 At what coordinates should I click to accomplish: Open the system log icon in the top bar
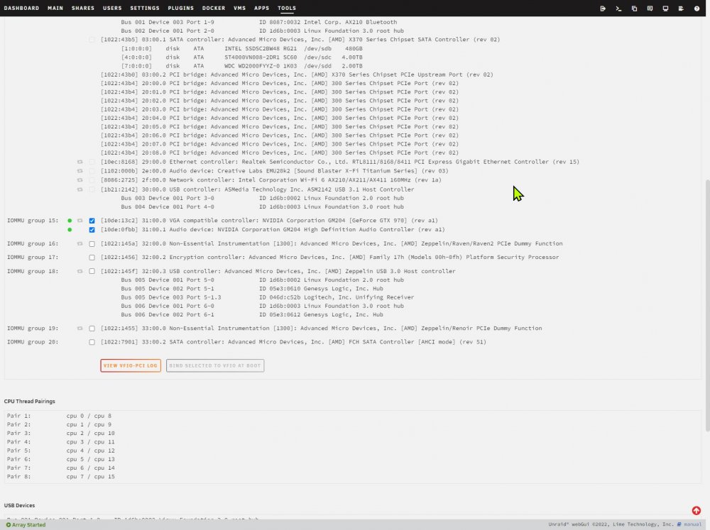click(681, 8)
